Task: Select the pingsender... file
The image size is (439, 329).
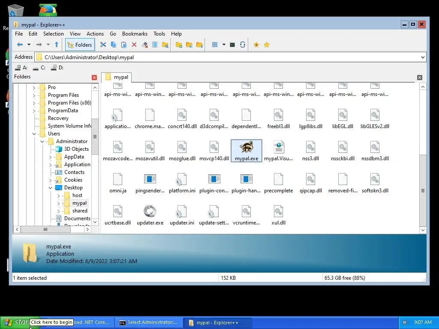Action: [150, 183]
